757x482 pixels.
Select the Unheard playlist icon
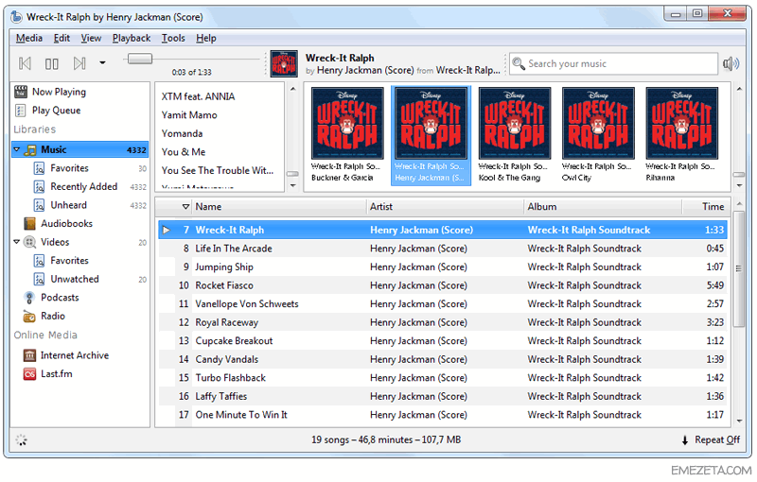click(x=39, y=205)
